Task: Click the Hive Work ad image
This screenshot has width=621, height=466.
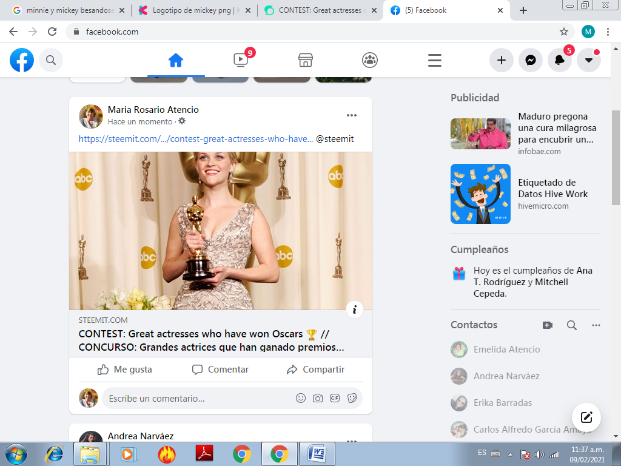Action: point(480,194)
